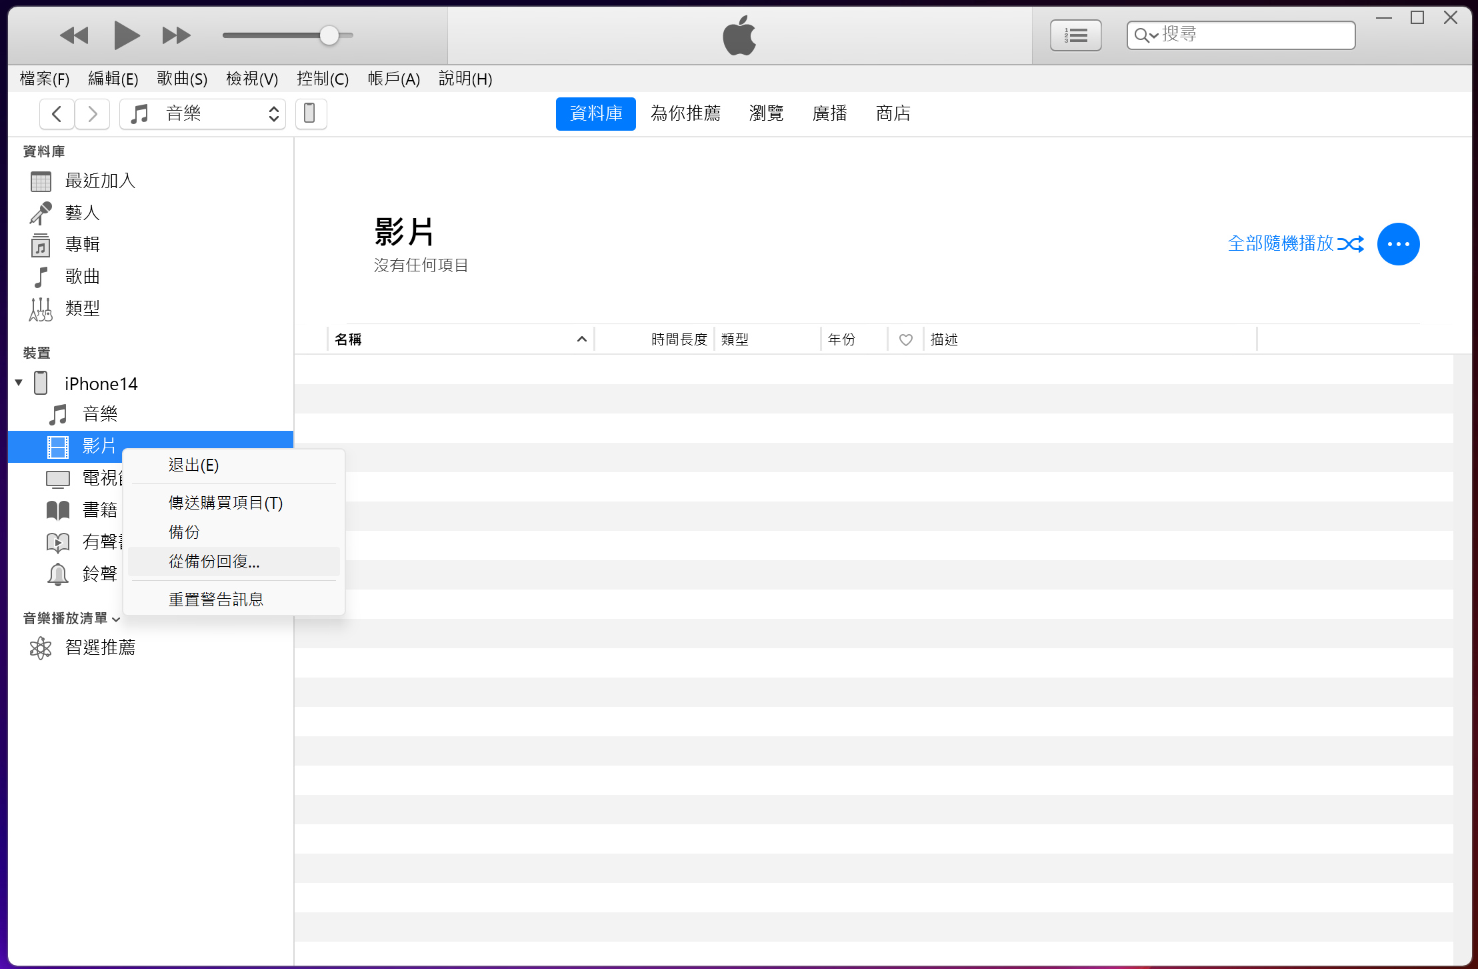Choose 備份 from context menu
The width and height of the screenshot is (1478, 969).
234,532
